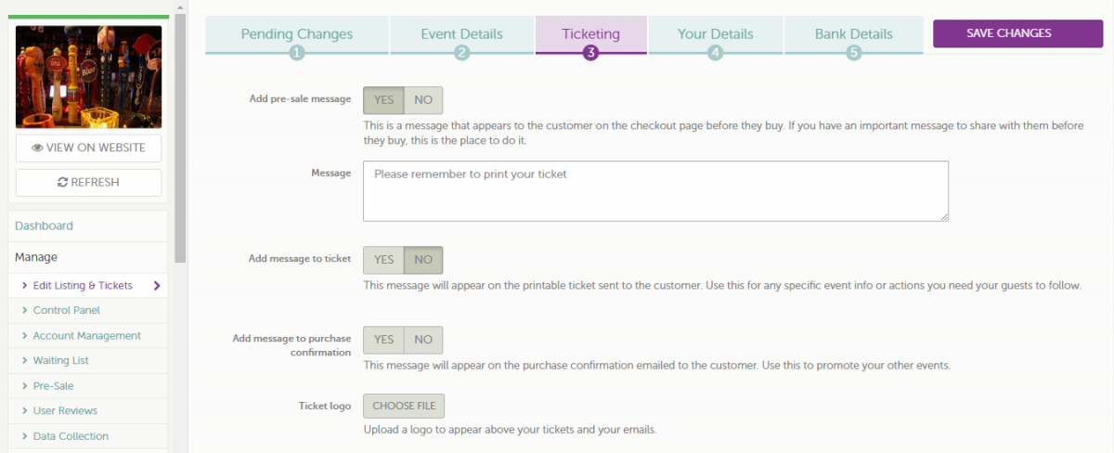Switch to the Event Details tab
The height and width of the screenshot is (453, 1114).
pyautogui.click(x=461, y=34)
